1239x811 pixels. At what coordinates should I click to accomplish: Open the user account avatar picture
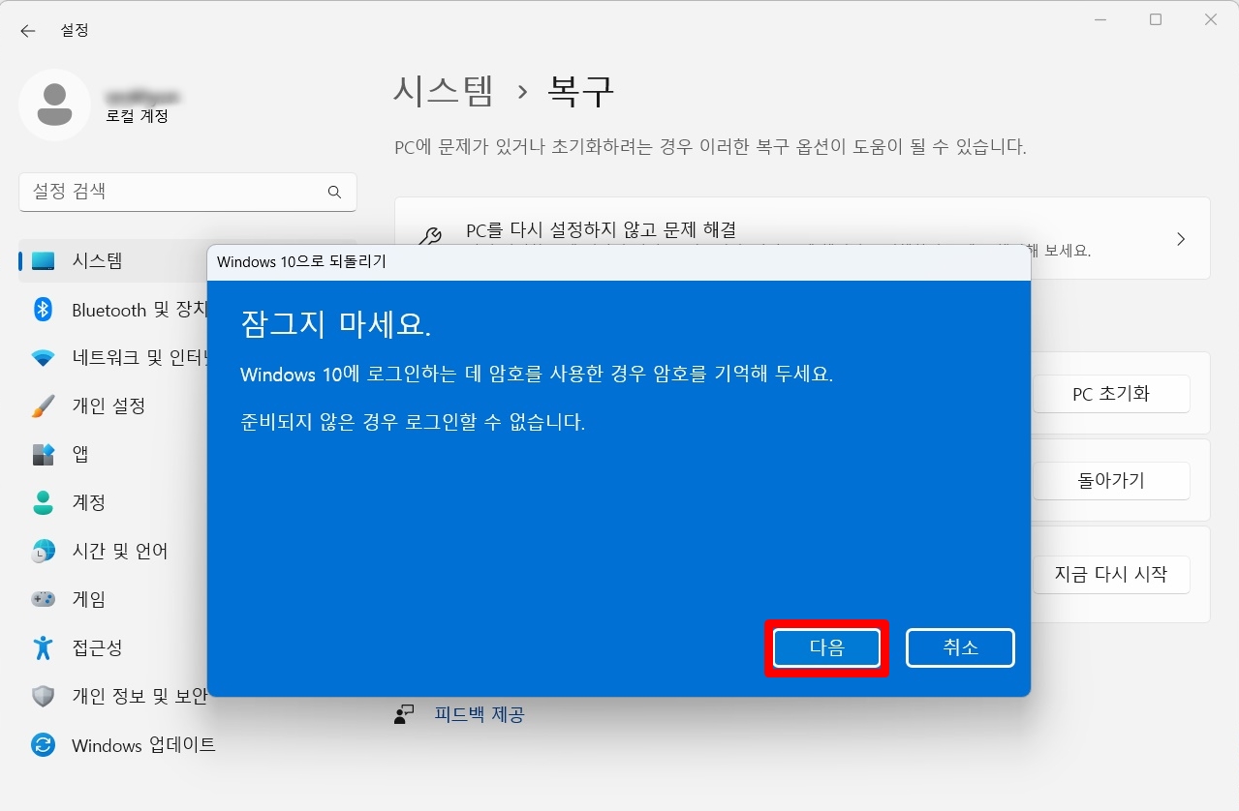click(x=55, y=105)
